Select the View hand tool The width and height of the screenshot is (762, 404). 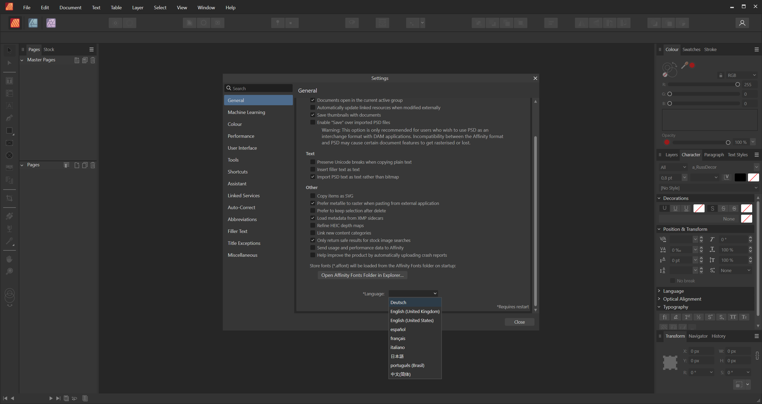[10, 259]
